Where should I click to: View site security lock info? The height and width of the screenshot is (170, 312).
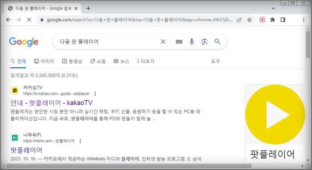42,20
